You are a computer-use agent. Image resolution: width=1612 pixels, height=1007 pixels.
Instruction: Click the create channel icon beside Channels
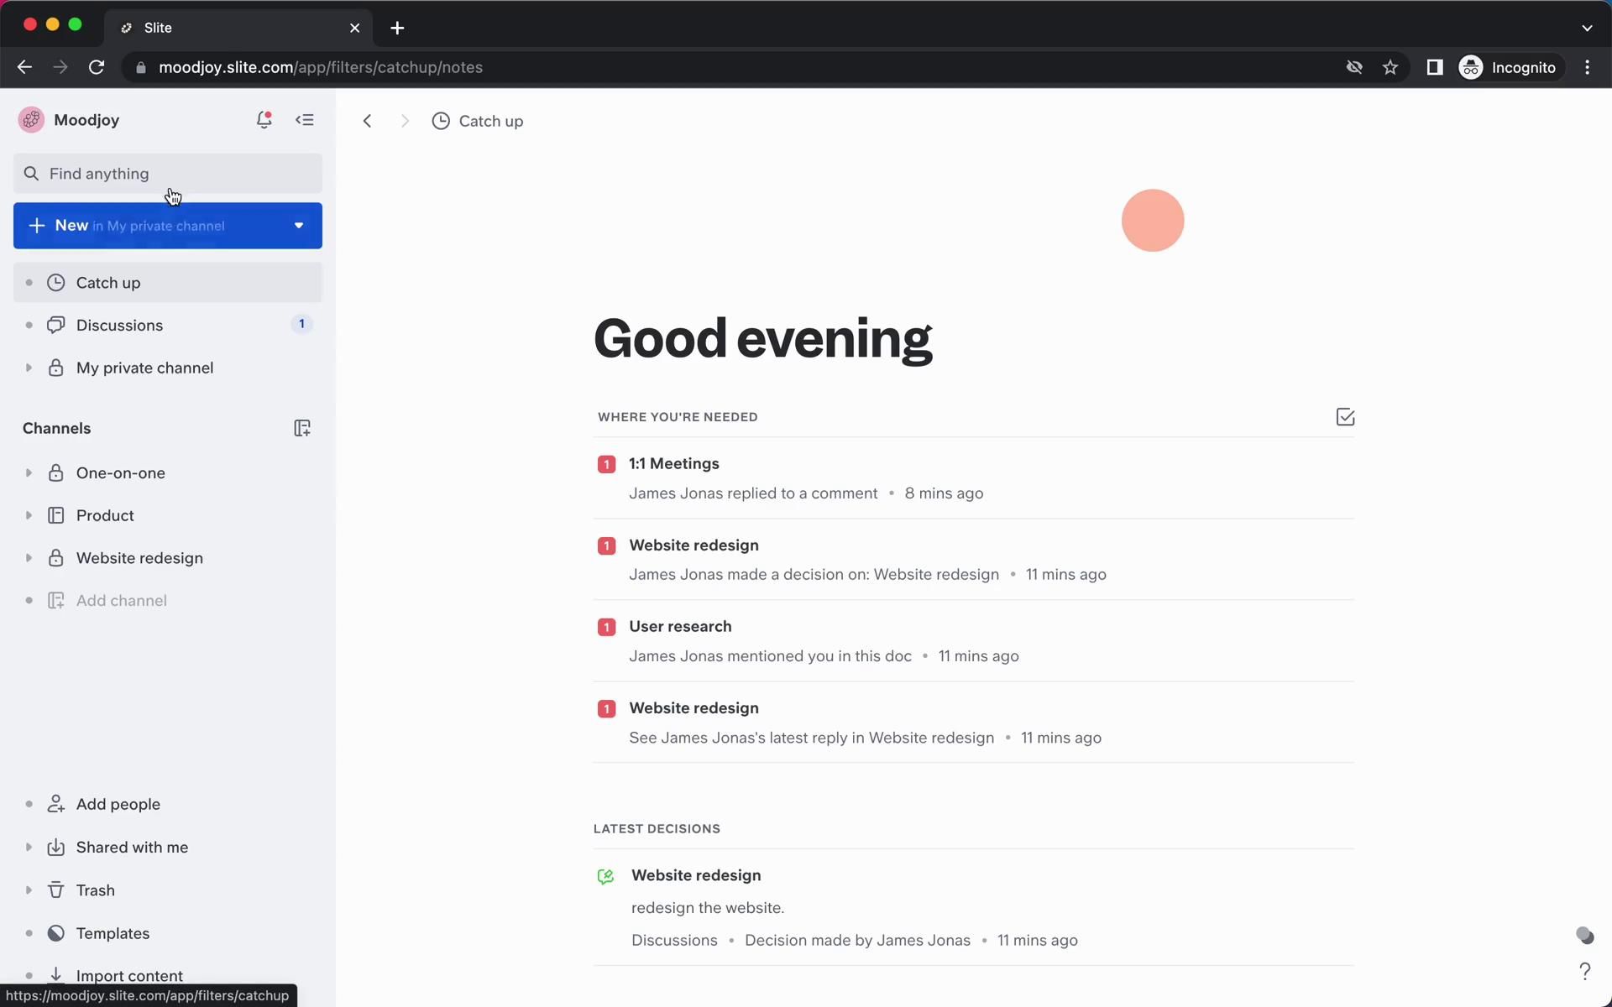click(302, 428)
